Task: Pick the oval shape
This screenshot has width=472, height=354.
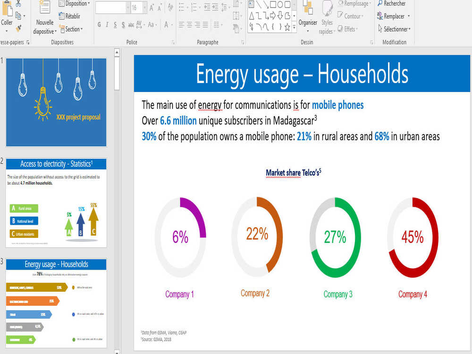Action: pyautogui.click(x=280, y=4)
